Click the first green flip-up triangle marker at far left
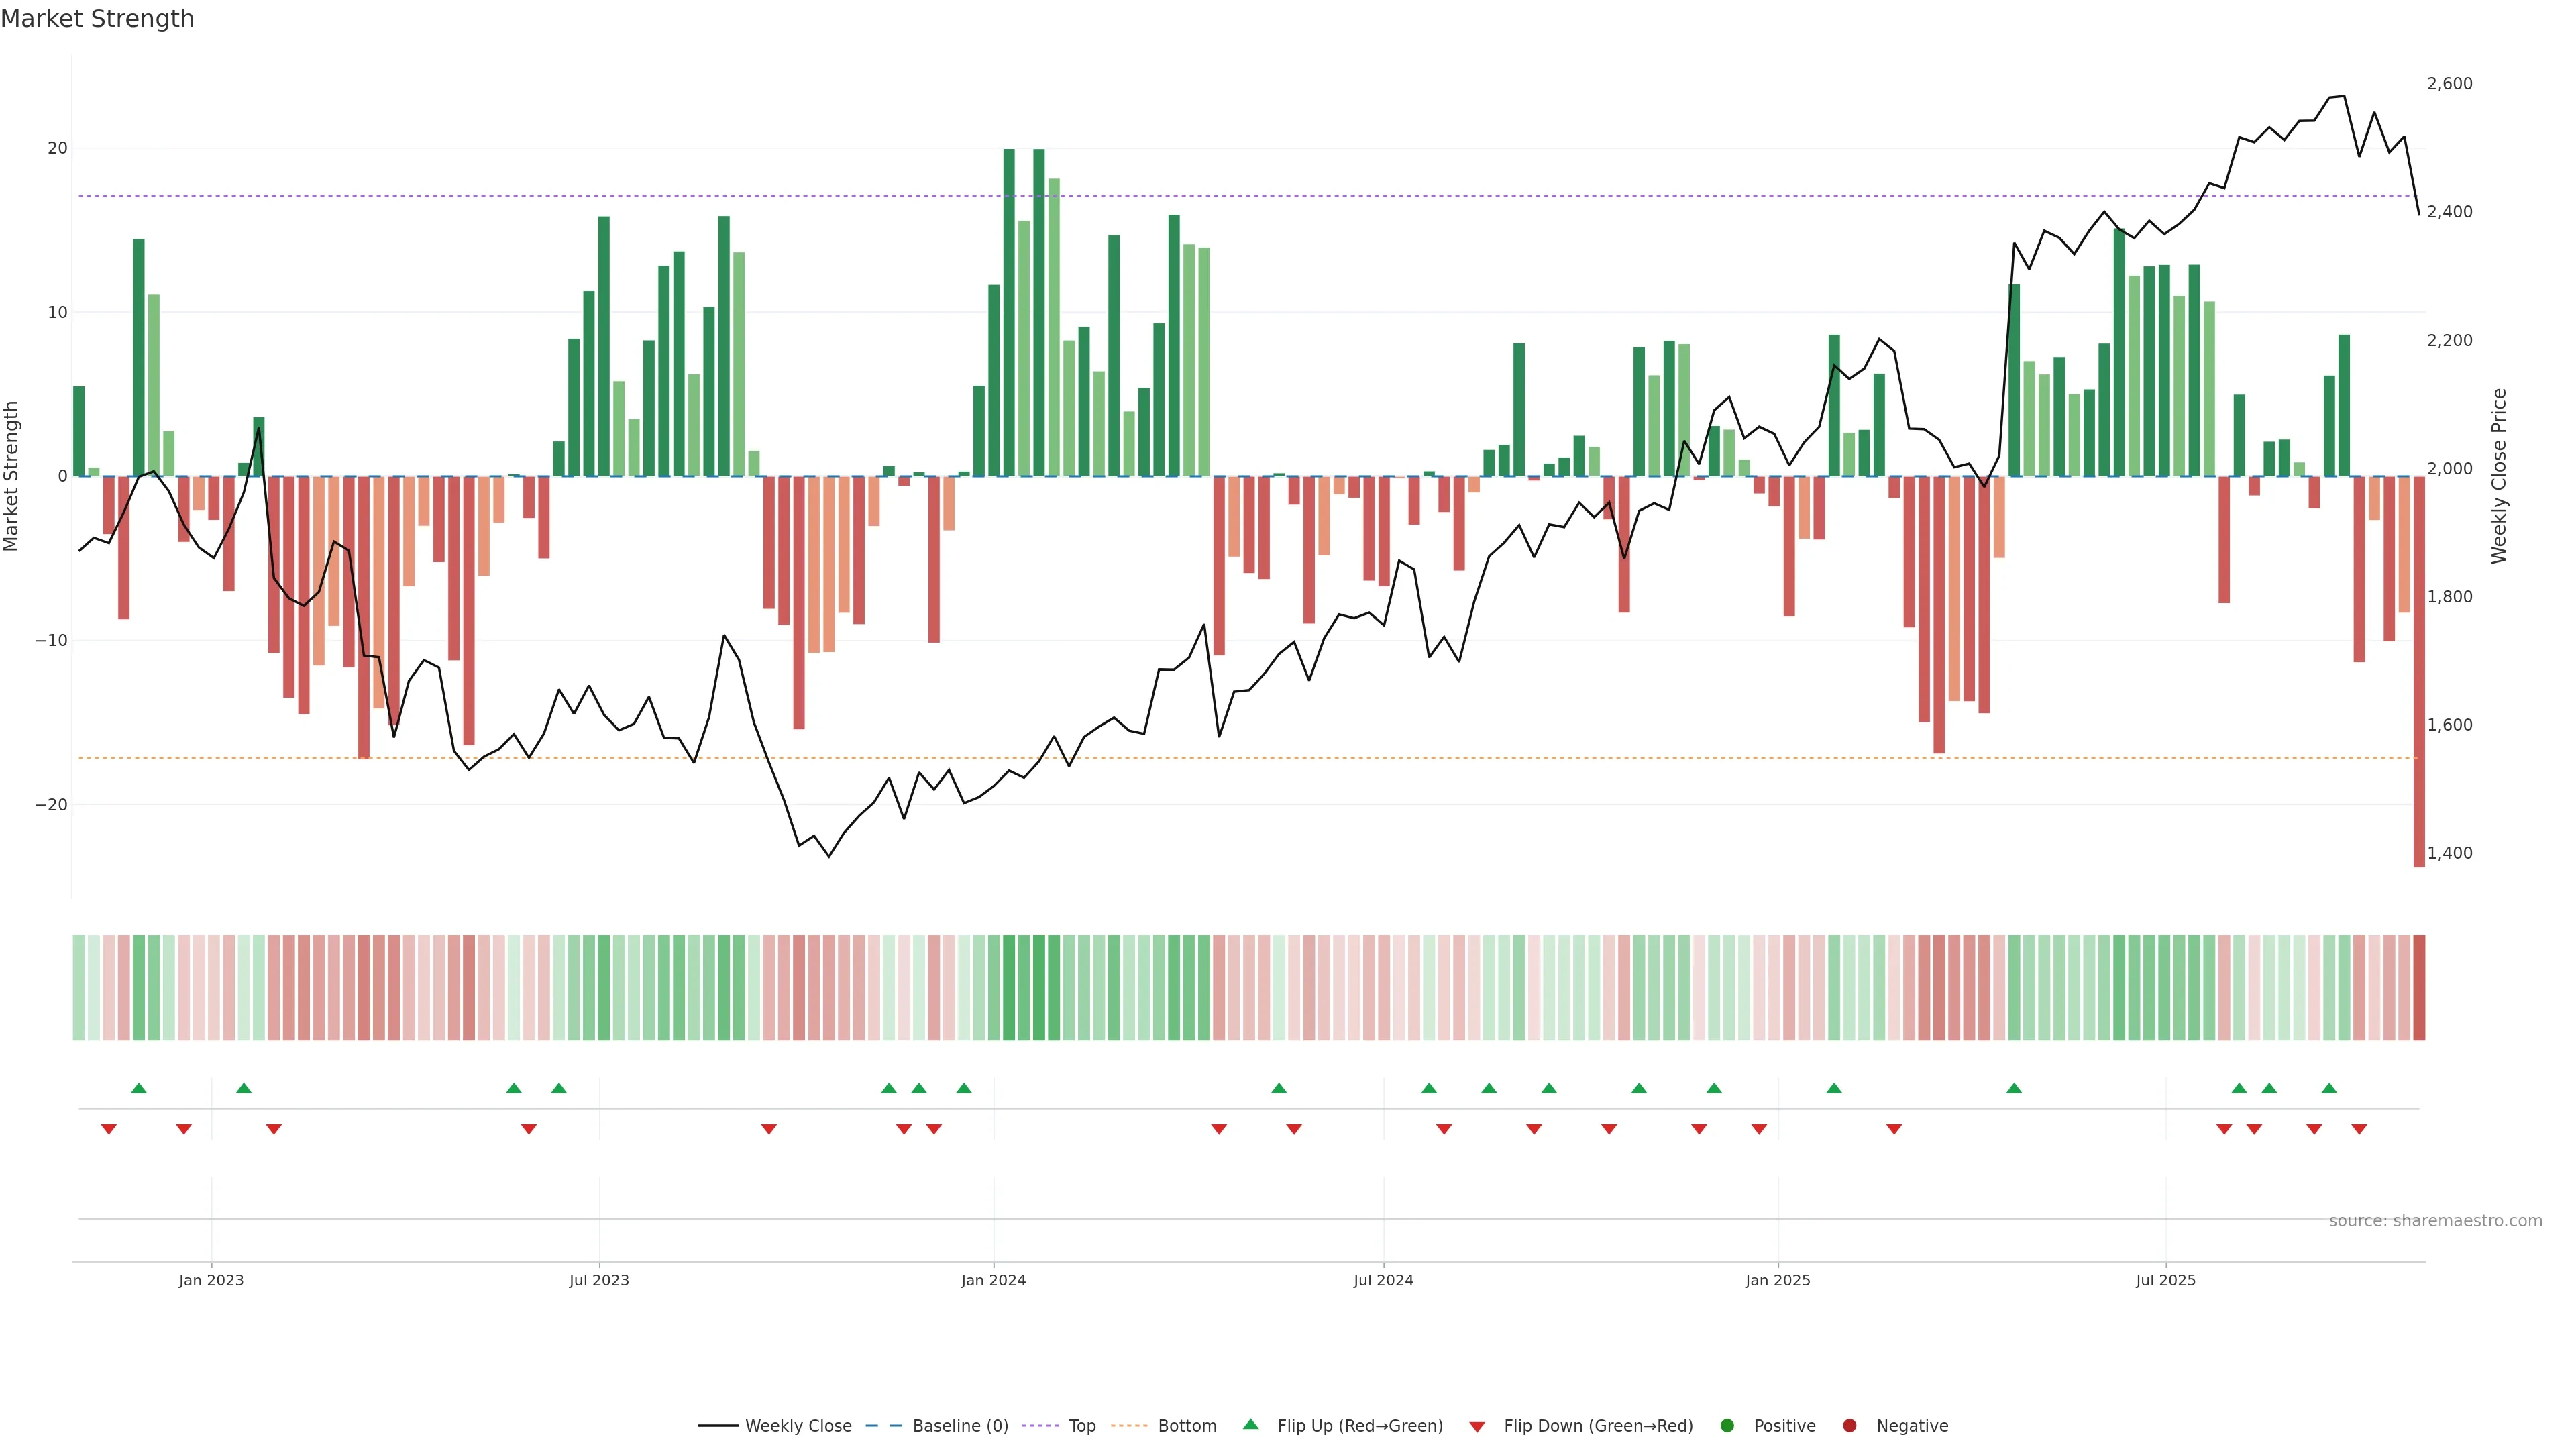2576x1449 pixels. click(139, 1088)
